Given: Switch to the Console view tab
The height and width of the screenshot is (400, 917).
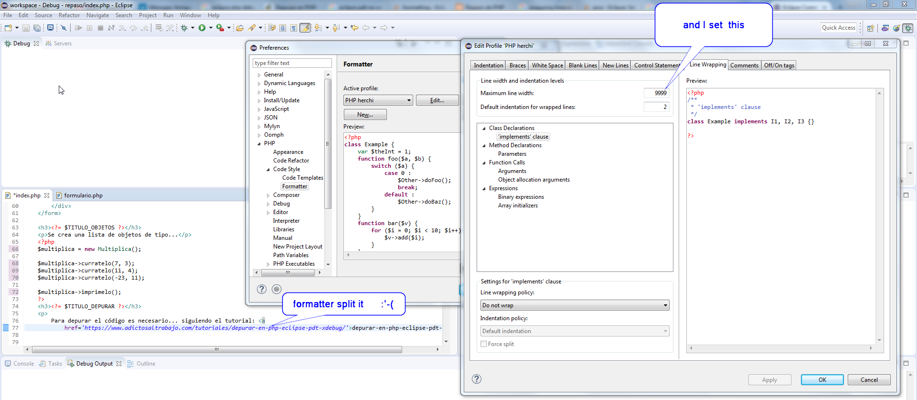Looking at the screenshot, I should (x=20, y=364).
